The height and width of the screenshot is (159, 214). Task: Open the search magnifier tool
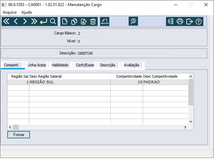[53, 21]
